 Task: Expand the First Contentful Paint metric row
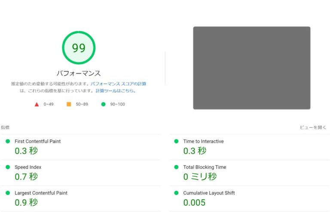point(38,142)
